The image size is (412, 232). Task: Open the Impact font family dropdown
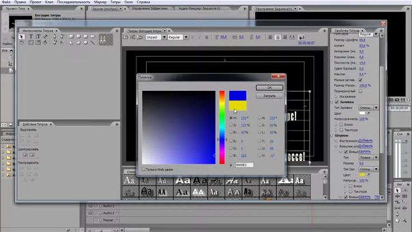[164, 37]
